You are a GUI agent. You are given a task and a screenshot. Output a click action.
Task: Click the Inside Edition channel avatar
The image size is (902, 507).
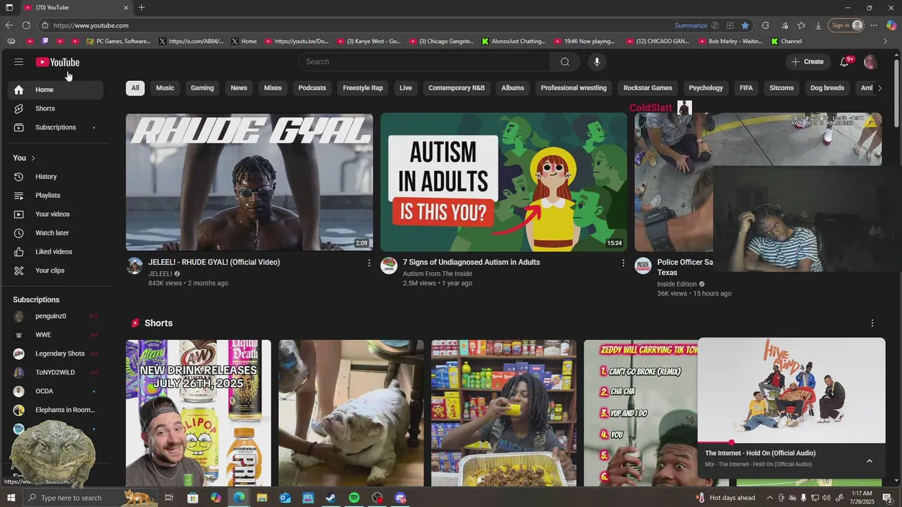coord(643,265)
